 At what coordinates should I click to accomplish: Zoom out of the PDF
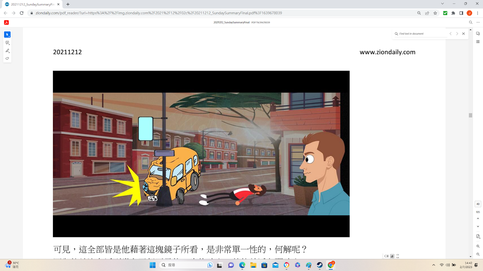[x=478, y=254]
